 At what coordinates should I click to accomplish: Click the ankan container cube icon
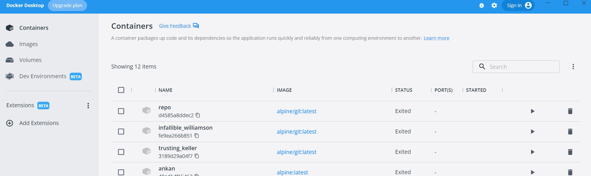coord(146,172)
